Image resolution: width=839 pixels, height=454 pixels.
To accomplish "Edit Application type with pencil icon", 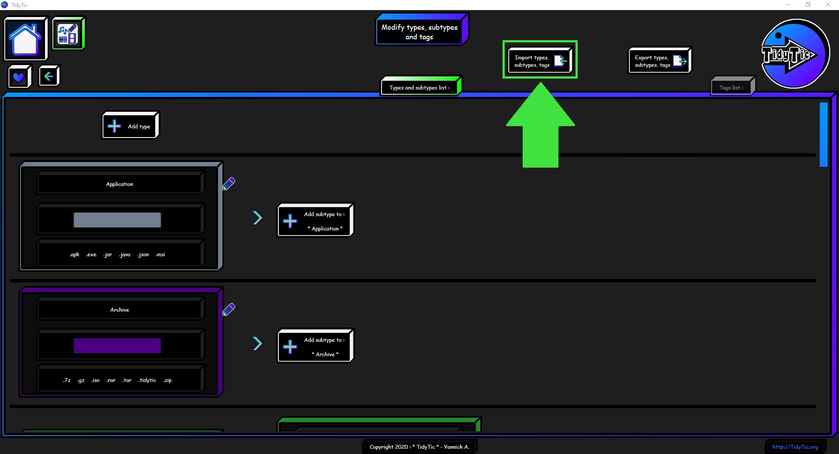I will [x=229, y=184].
